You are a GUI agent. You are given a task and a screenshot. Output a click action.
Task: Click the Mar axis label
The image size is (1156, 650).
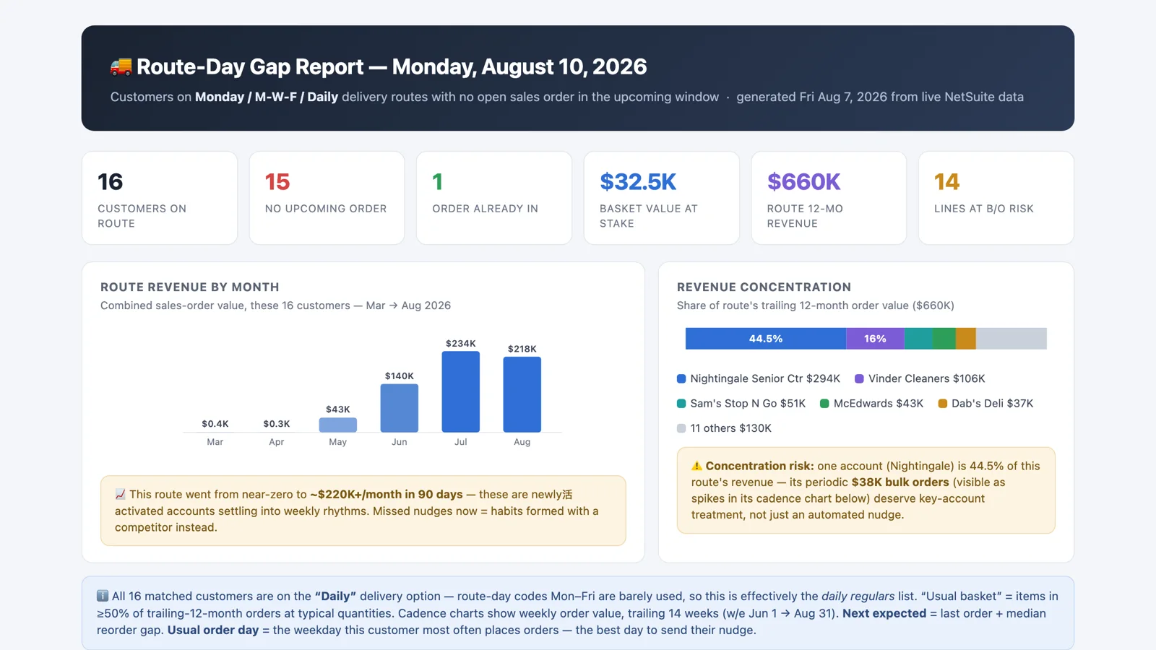tap(215, 442)
